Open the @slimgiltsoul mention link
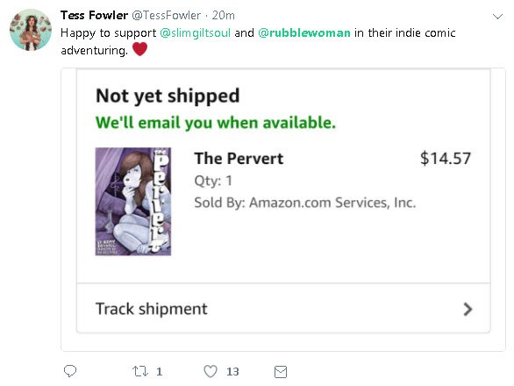Image resolution: width=514 pixels, height=386 pixels. pos(196,32)
